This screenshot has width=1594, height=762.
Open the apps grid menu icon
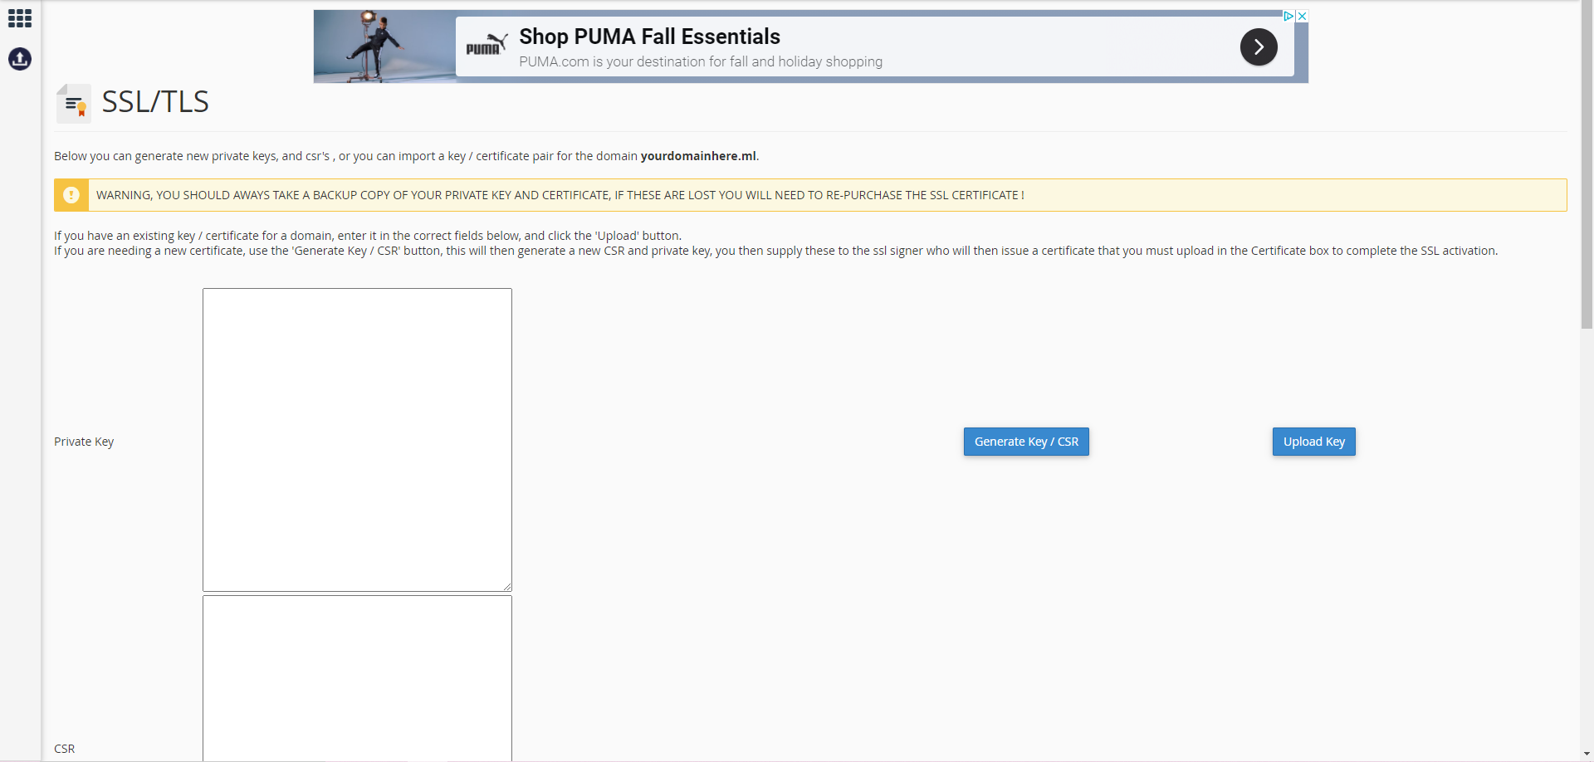click(20, 18)
